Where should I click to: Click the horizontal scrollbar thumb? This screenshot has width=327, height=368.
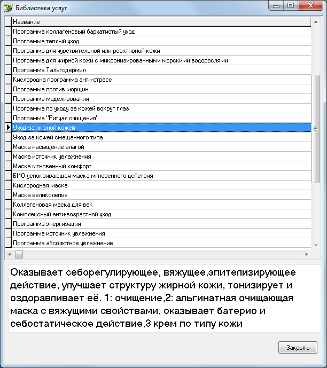click(19, 254)
